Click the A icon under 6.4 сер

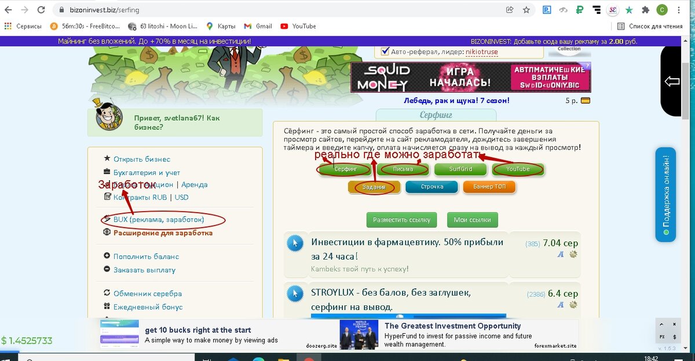pyautogui.click(x=561, y=304)
